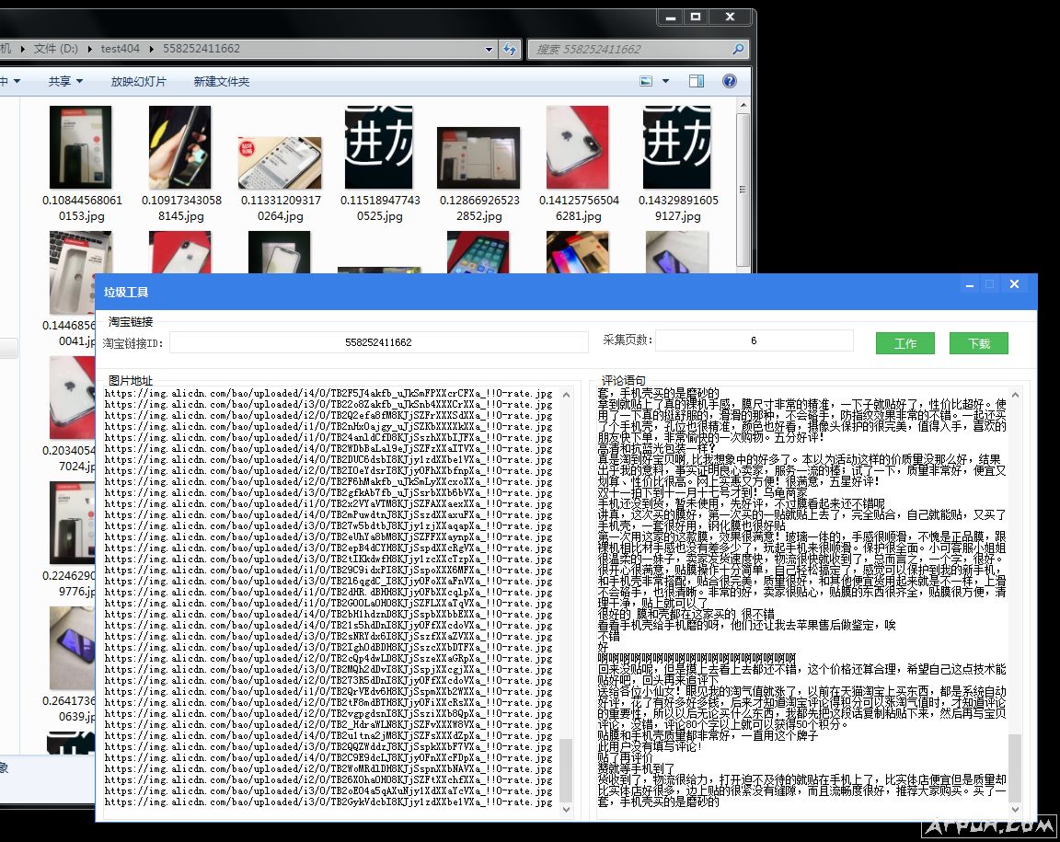Maximize the Explorer window

point(696,17)
